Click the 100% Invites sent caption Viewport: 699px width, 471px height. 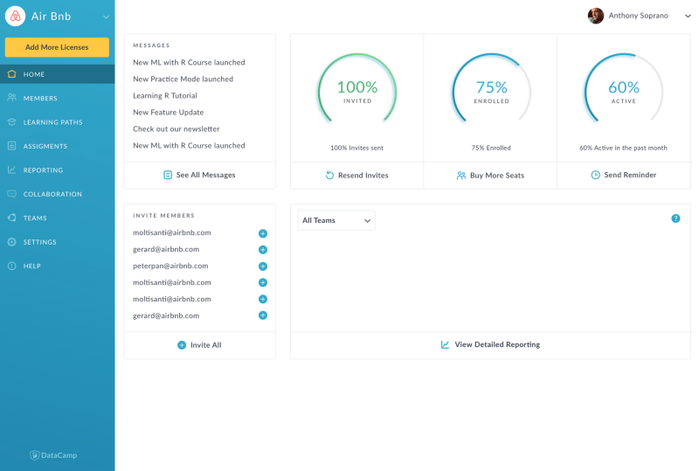click(x=356, y=148)
